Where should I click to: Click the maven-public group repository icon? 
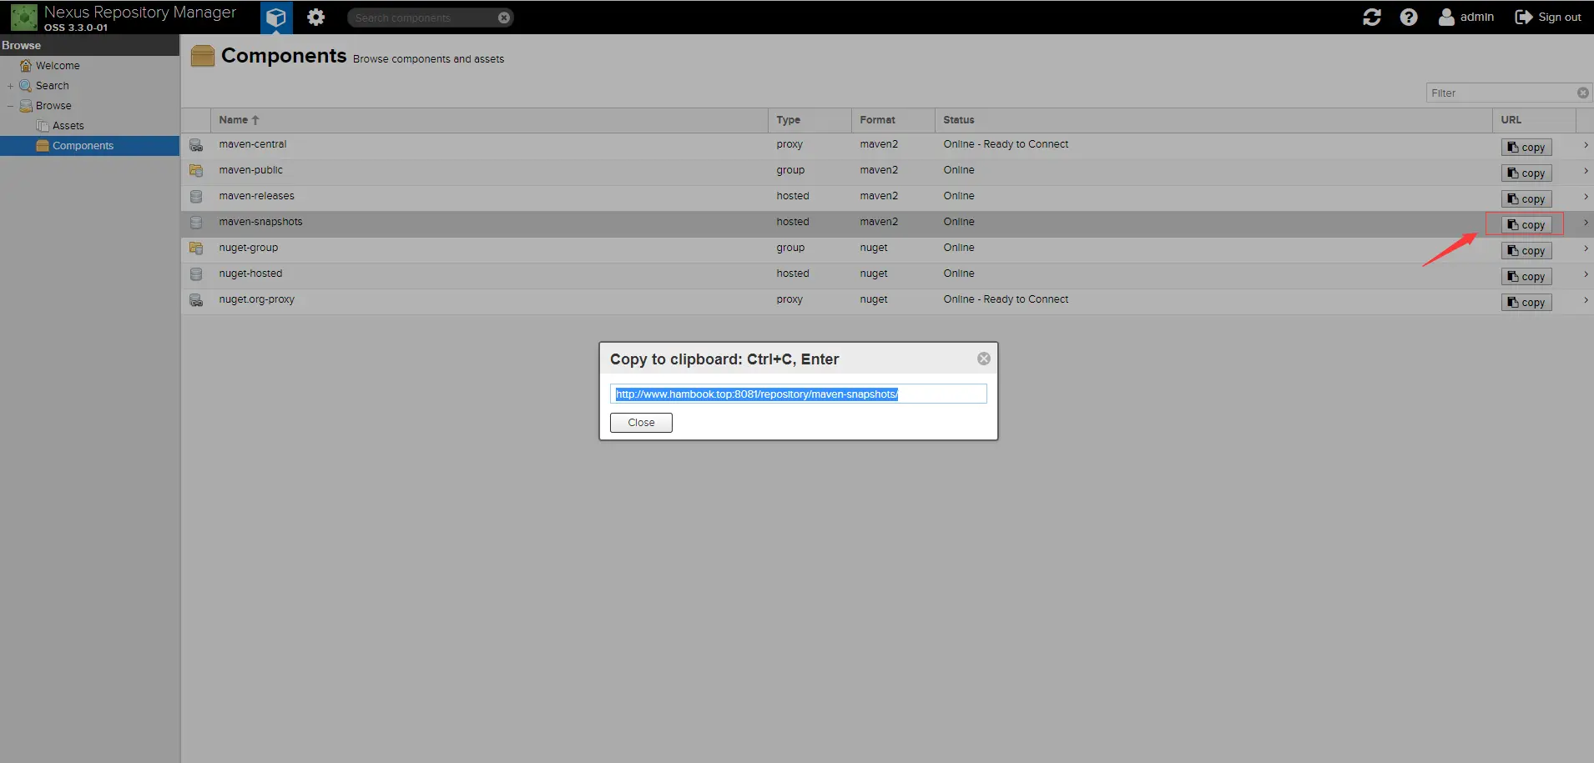point(196,171)
